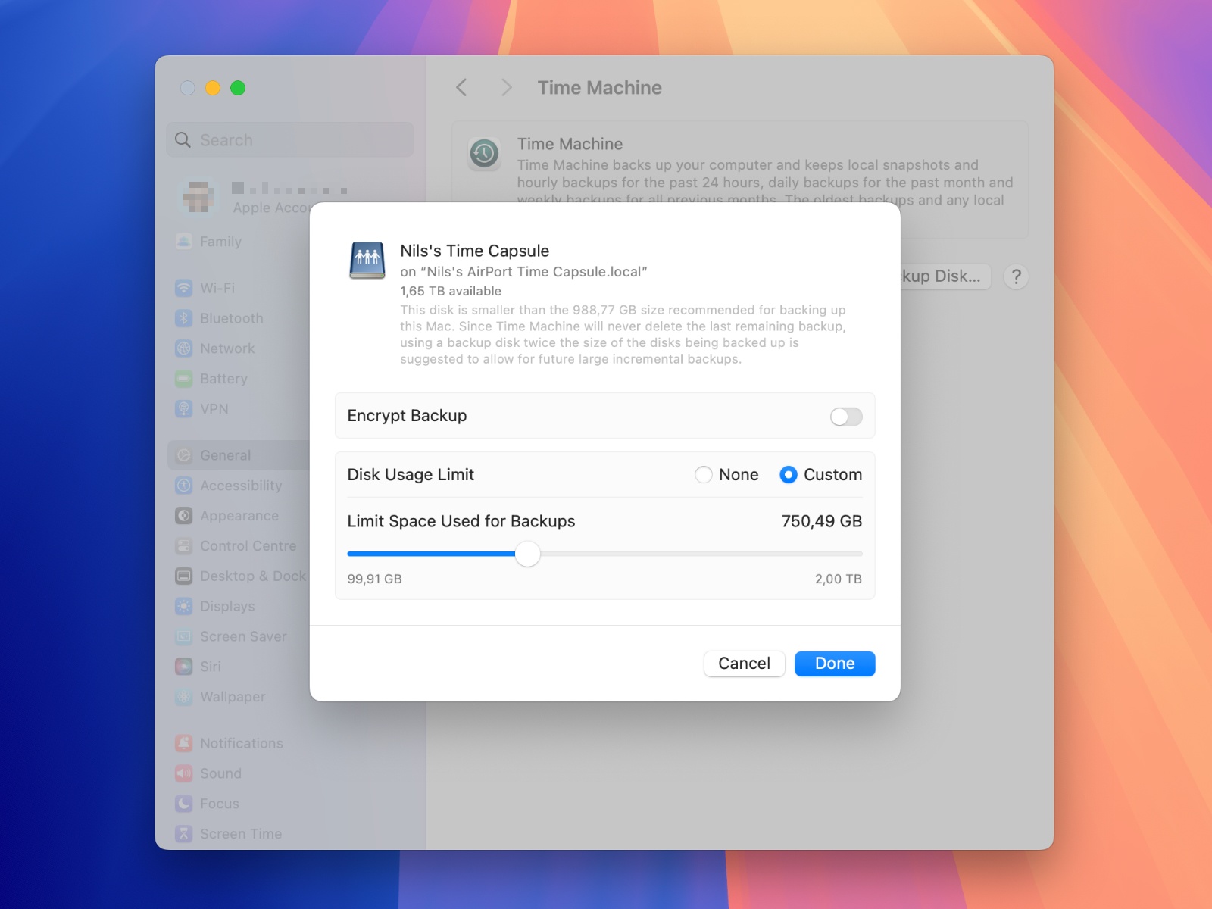Go forward with the right chevron
1212x909 pixels.
pos(507,88)
